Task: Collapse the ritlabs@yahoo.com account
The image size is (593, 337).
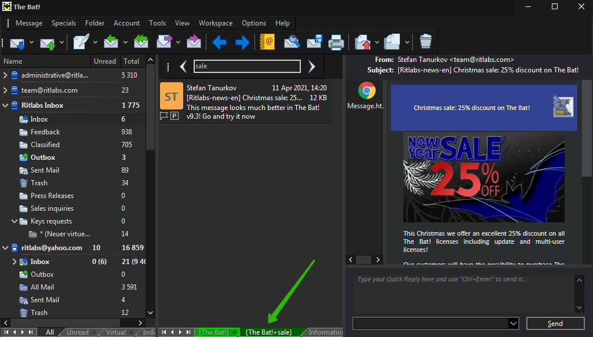Action: [x=5, y=248]
